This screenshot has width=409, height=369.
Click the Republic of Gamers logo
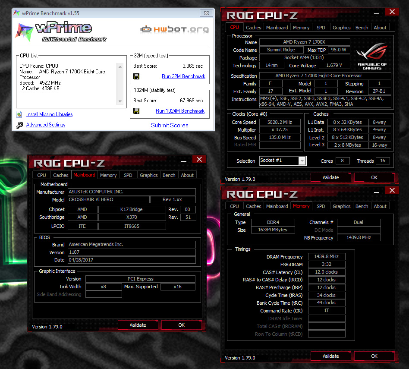tap(372, 56)
